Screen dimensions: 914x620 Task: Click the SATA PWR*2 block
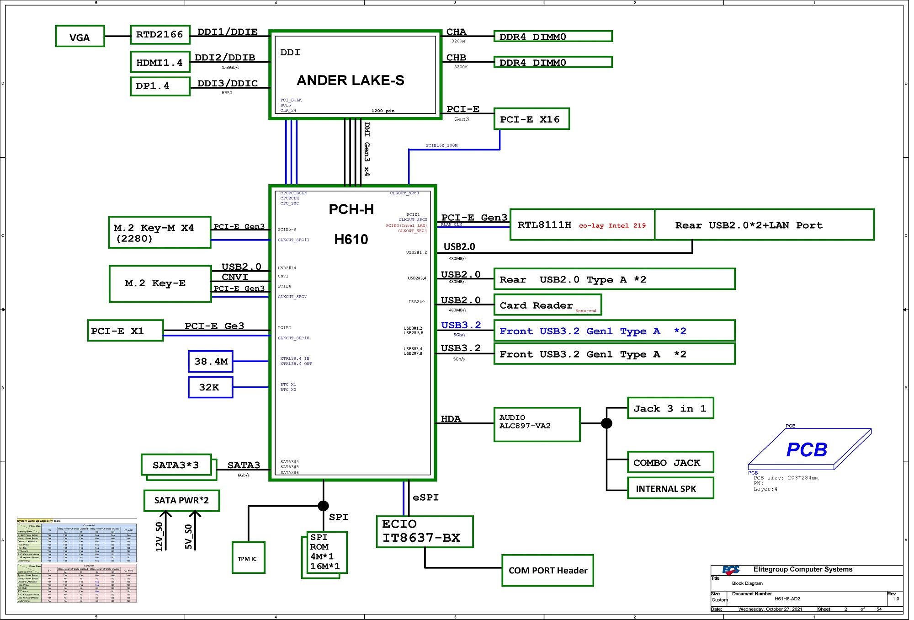coord(181,501)
